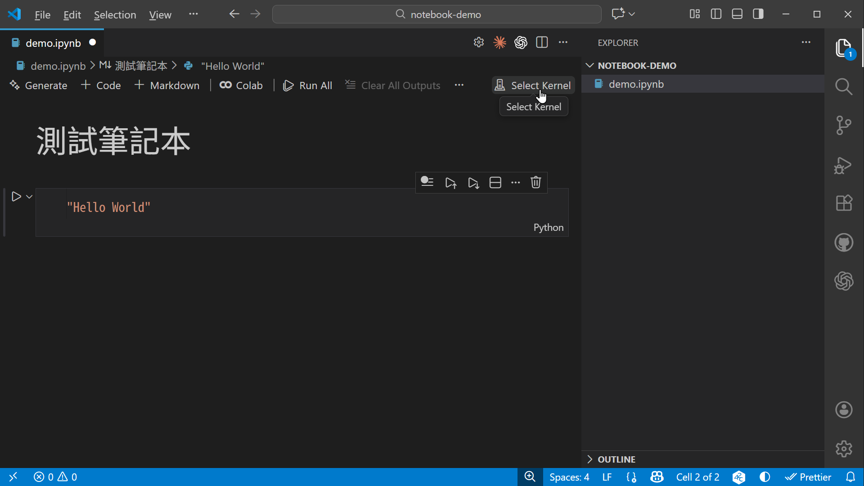This screenshot has height=486, width=864.
Task: Click the Explorer files icon
Action: tap(844, 48)
